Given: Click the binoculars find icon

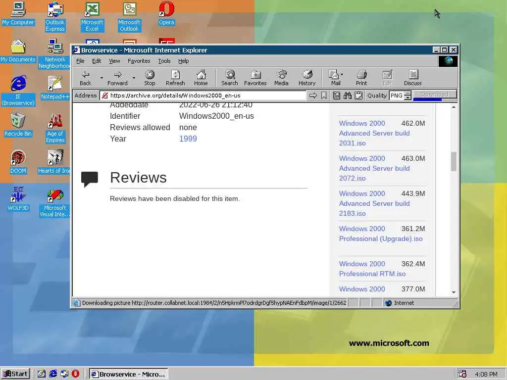Looking at the screenshot, I should pyautogui.click(x=348, y=95).
